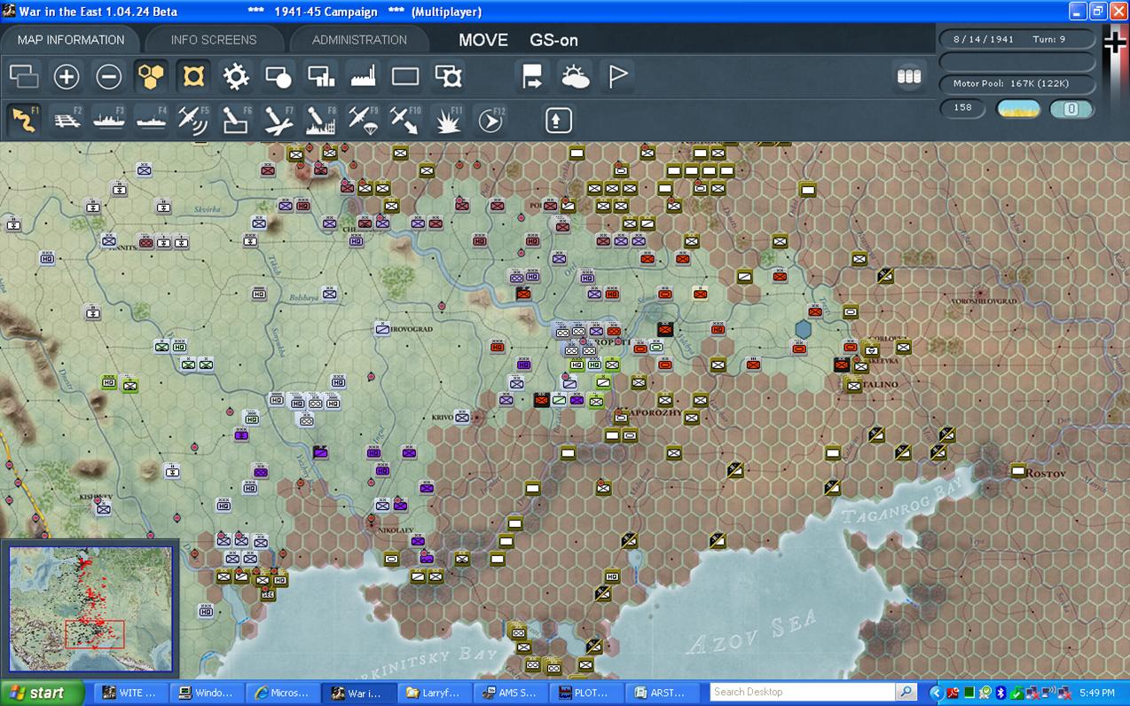Screen dimensions: 1130x706
Task: Toggle weather display icon
Action: click(x=576, y=77)
